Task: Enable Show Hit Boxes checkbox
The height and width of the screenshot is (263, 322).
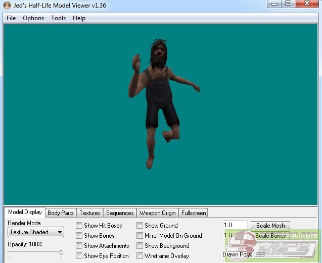Action: pos(79,226)
